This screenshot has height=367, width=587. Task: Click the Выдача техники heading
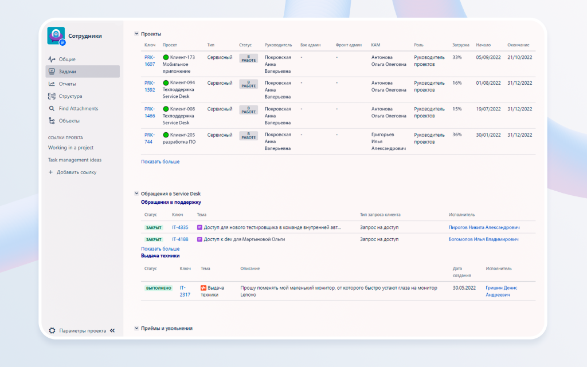click(161, 256)
